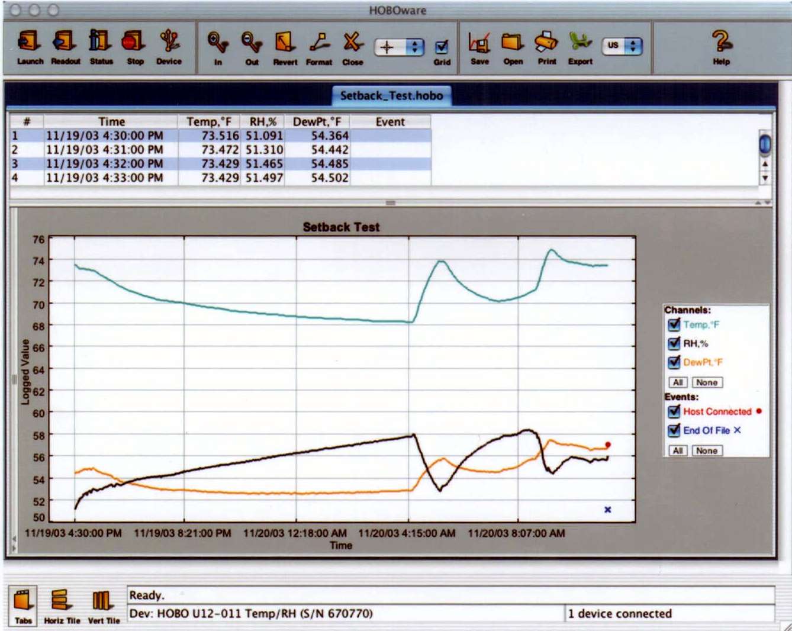792x631 pixels.
Task: Open the crosshair tool dropdown
Action: [399, 47]
